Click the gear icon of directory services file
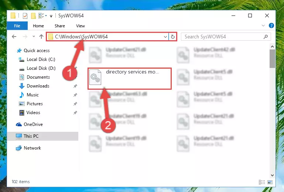 pyautogui.click(x=95, y=77)
